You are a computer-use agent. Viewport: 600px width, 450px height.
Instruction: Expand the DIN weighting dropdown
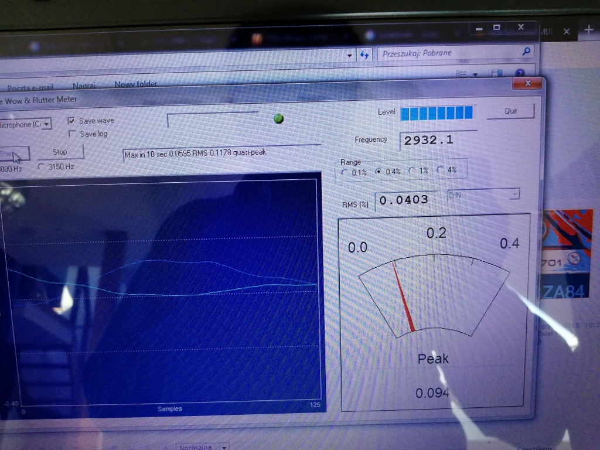(513, 195)
